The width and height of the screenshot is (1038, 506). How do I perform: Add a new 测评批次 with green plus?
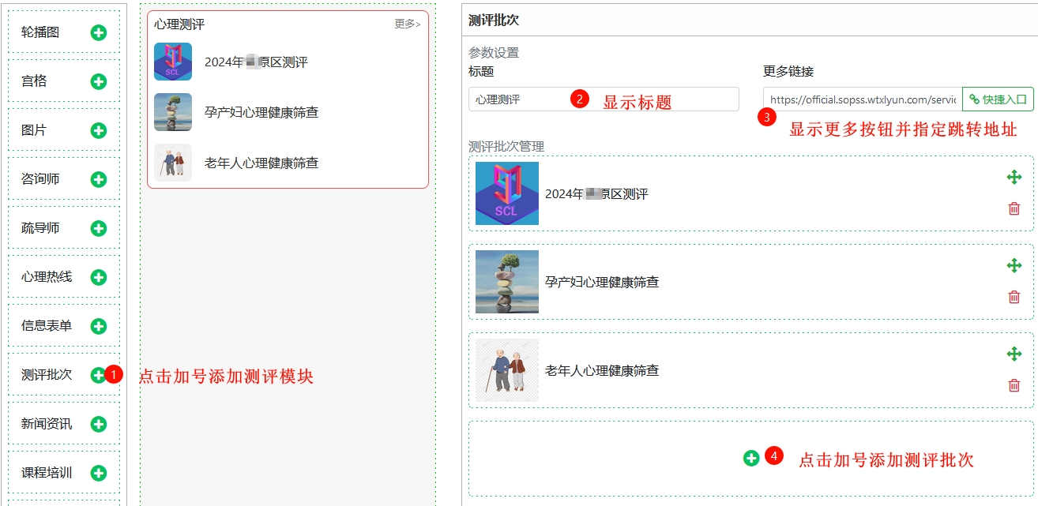[x=751, y=458]
